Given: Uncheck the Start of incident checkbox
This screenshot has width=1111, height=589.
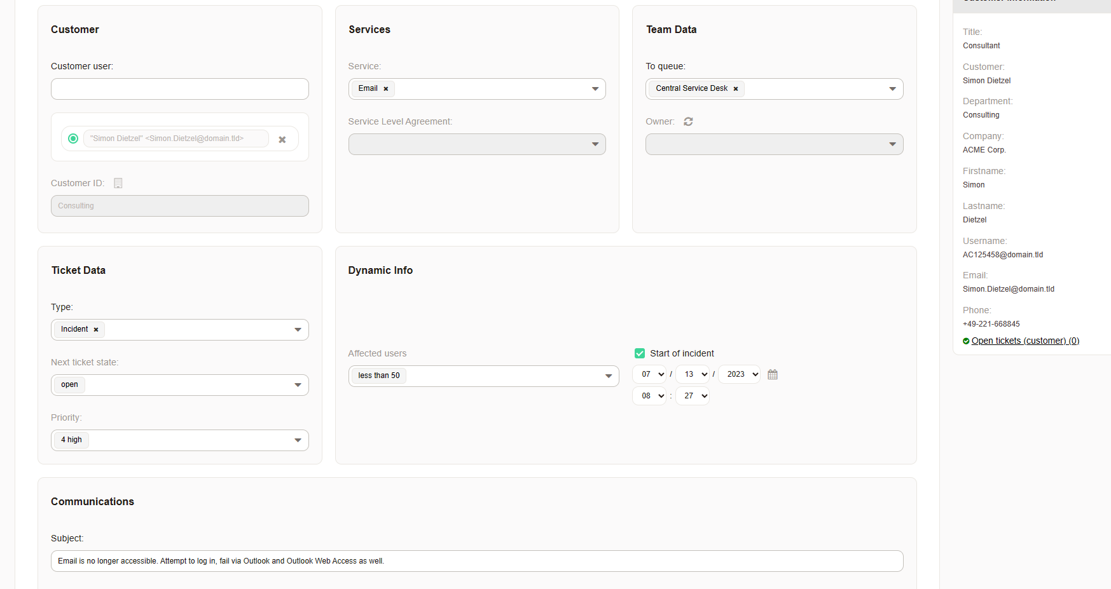Looking at the screenshot, I should [640, 353].
